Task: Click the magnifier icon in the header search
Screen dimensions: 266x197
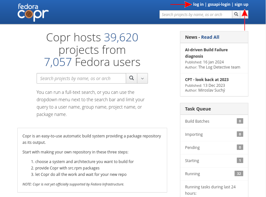Action: [236, 14]
